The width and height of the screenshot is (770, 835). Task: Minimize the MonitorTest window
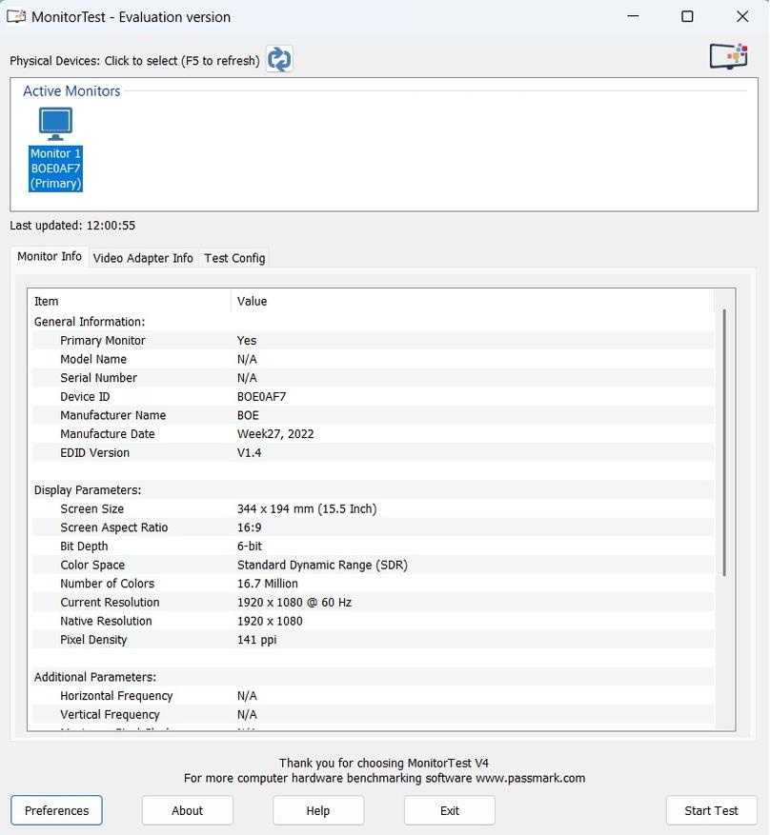coord(633,16)
